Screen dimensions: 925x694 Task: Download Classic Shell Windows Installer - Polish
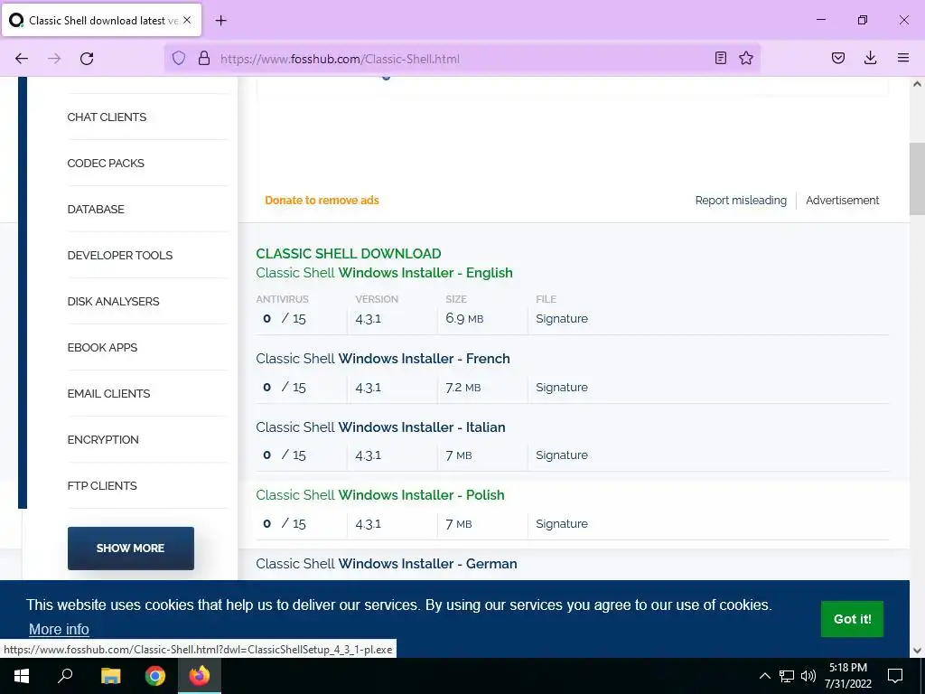pyautogui.click(x=380, y=494)
